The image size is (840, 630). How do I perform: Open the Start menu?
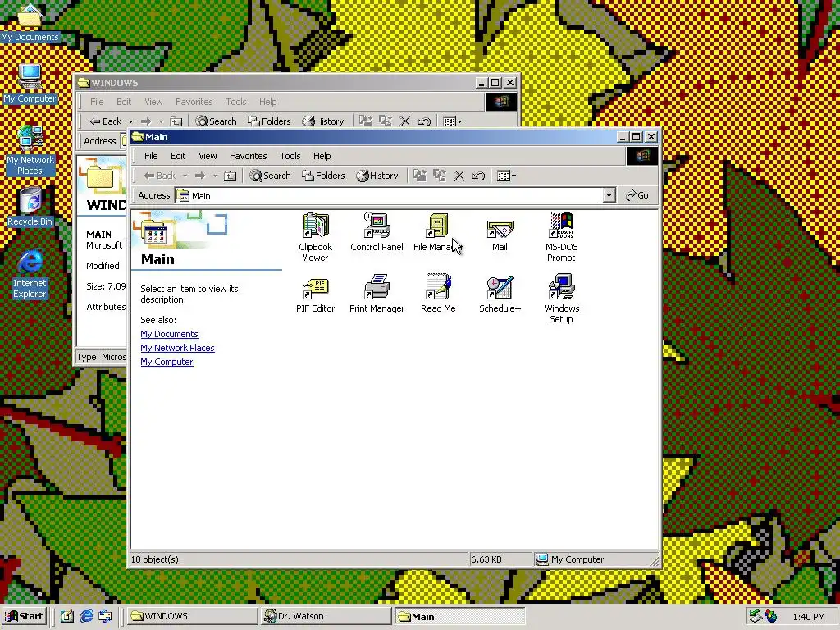[24, 616]
